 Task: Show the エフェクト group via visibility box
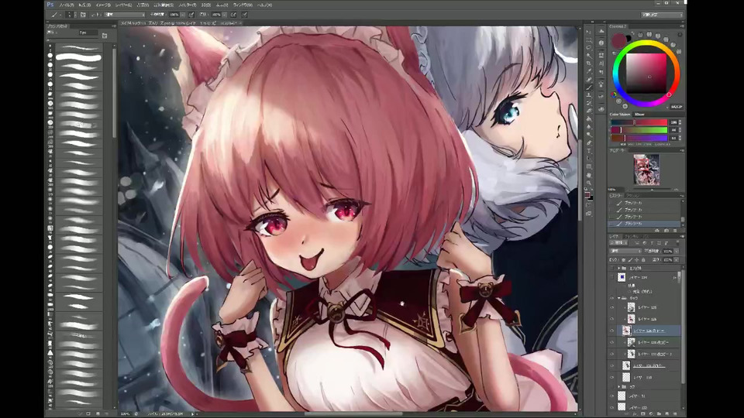[x=611, y=268]
